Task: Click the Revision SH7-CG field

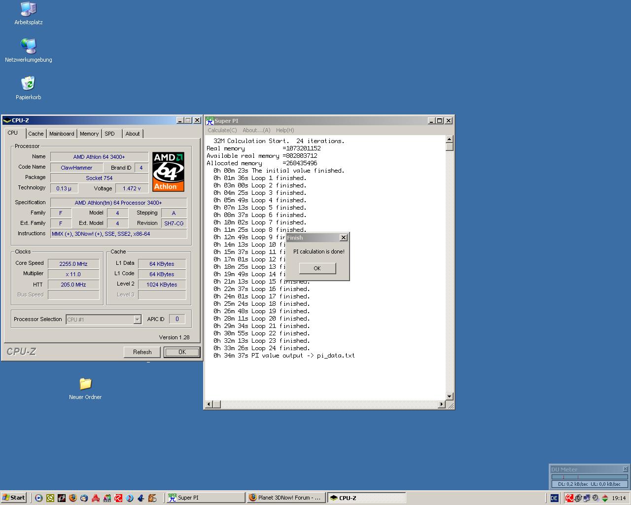Action: [x=174, y=223]
